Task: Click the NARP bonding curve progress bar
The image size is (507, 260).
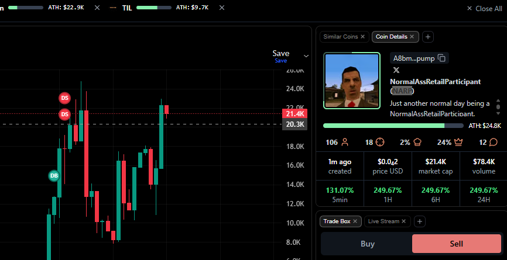Action: (393, 126)
